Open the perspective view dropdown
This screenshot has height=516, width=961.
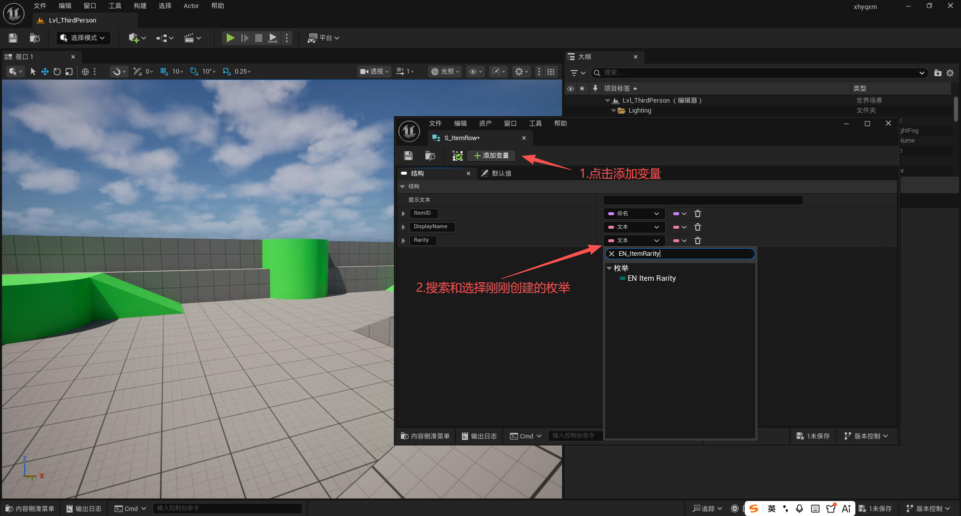click(x=374, y=72)
